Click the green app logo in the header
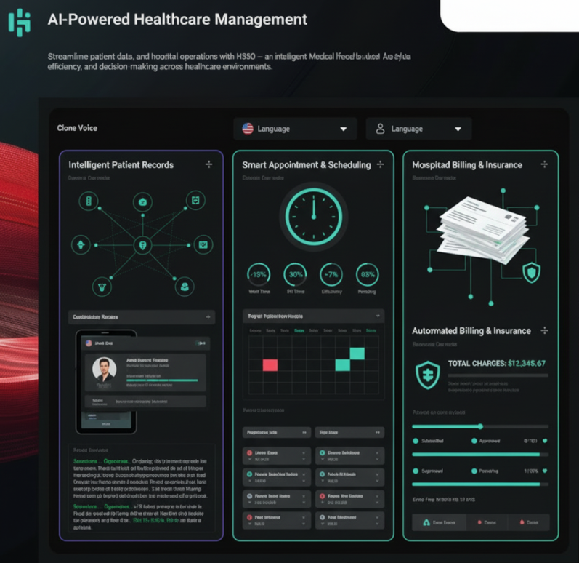This screenshot has width=579, height=563. pyautogui.click(x=20, y=22)
